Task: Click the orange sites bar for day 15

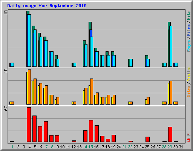Action: [92, 91]
